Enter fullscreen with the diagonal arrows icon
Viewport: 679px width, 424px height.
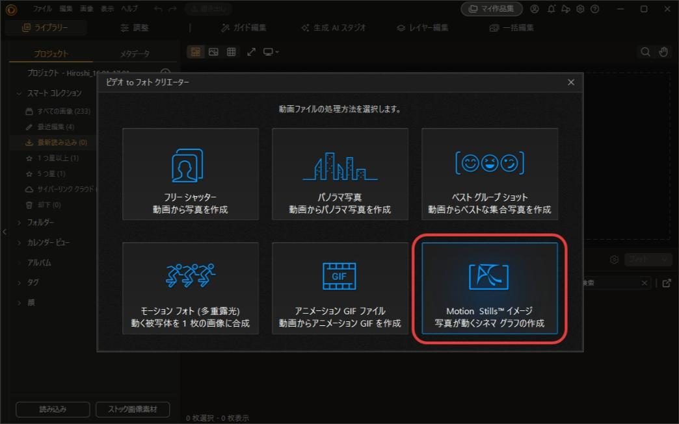(x=251, y=52)
